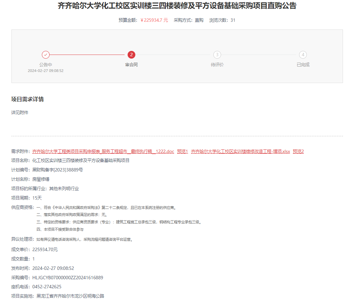Click the 预览2 preview link
This screenshot has height=301, width=347.
298,151
